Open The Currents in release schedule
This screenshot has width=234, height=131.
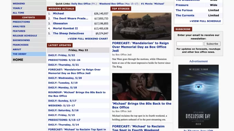(x=185, y=15)
